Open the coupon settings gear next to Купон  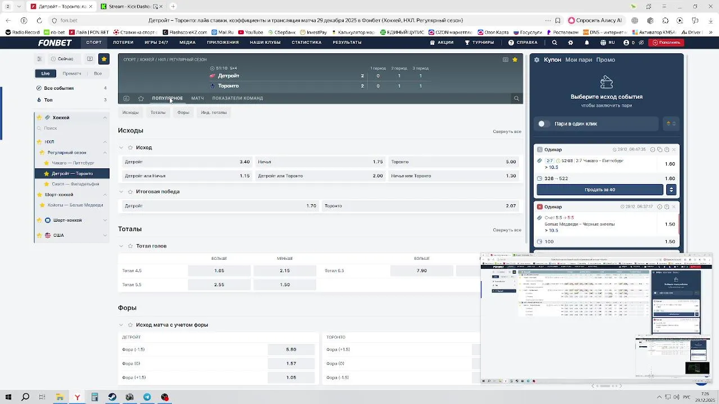click(x=536, y=60)
